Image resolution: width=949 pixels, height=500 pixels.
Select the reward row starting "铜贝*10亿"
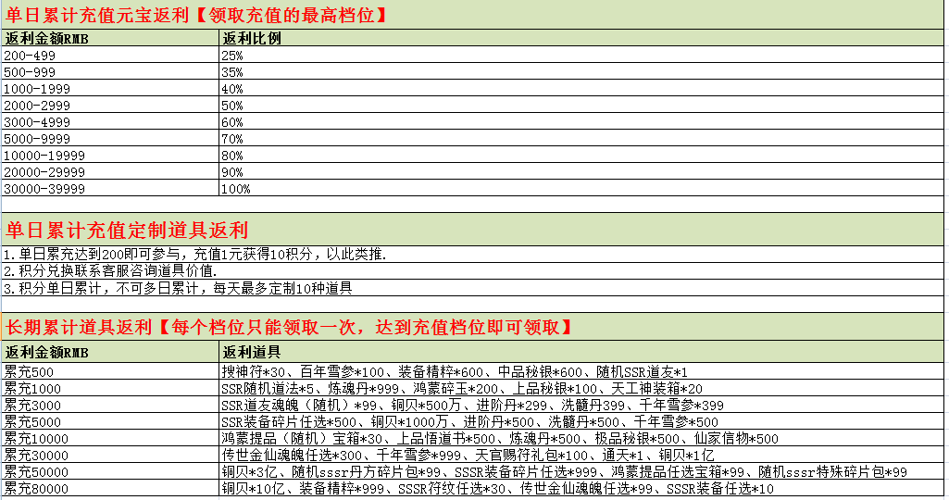click(581, 488)
